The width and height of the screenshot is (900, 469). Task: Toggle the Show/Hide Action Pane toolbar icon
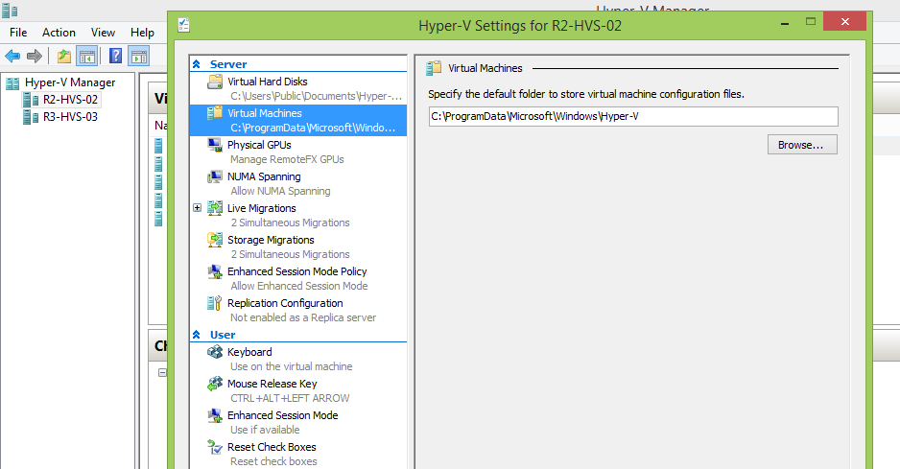(139, 57)
